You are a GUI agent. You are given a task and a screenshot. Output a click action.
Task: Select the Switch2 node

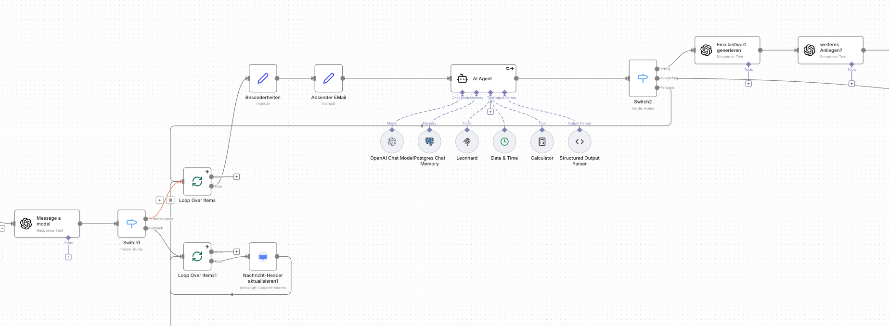643,78
